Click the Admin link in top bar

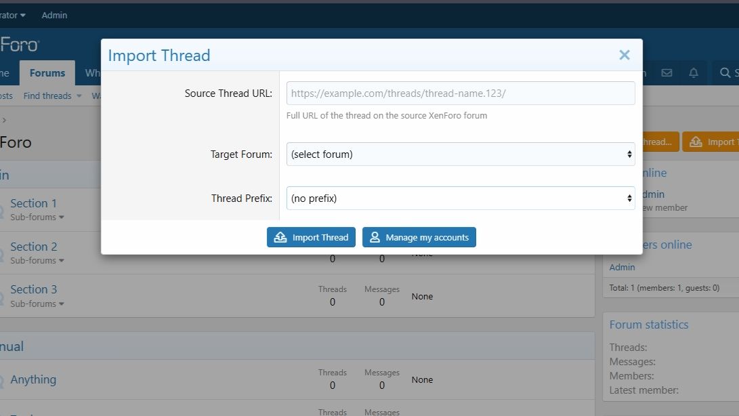pos(54,15)
